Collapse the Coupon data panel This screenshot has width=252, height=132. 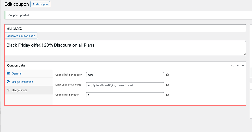[x=243, y=65]
